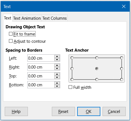
Task: Increase Left spacing with up arrow
Action: pos(57,57)
